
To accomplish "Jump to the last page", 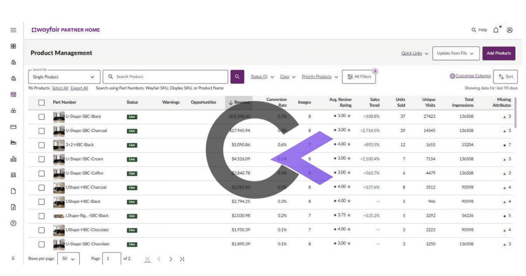I will point(182,259).
